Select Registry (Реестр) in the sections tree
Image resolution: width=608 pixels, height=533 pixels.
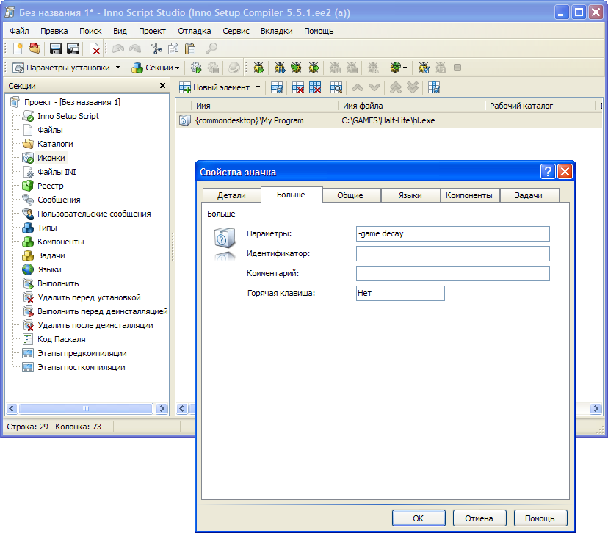tap(50, 186)
